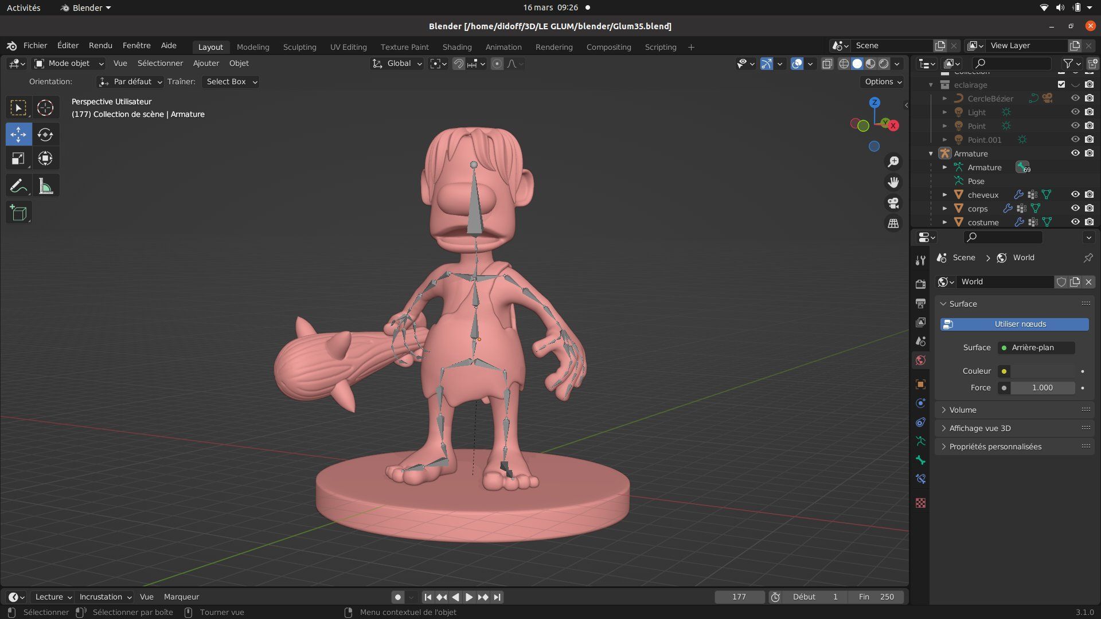Screen dimensions: 1101x619
Task: Click the Utiliser nœuds button
Action: [x=1014, y=324]
